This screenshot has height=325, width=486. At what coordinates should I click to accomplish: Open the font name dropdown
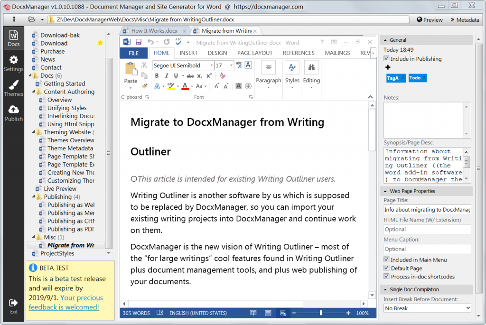click(211, 65)
